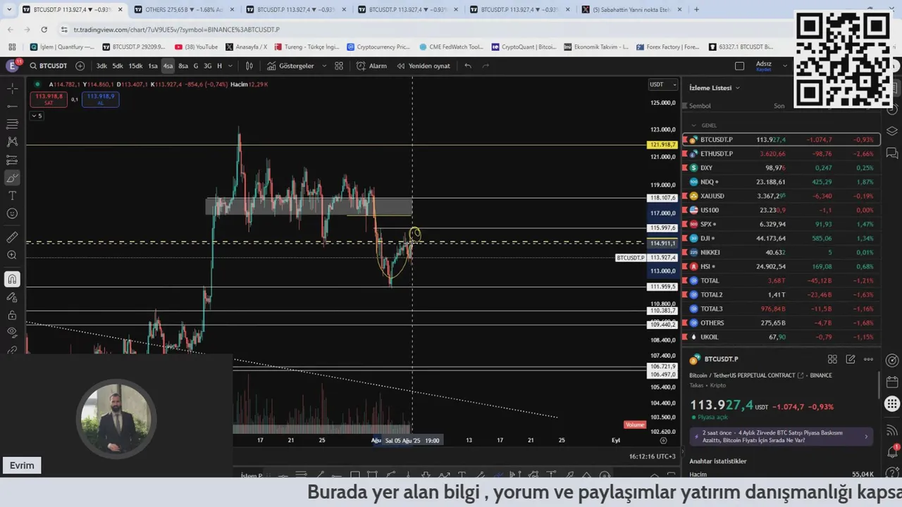Screen dimensions: 902x507
Task: Click the layout setup square icon
Action: tap(739, 65)
